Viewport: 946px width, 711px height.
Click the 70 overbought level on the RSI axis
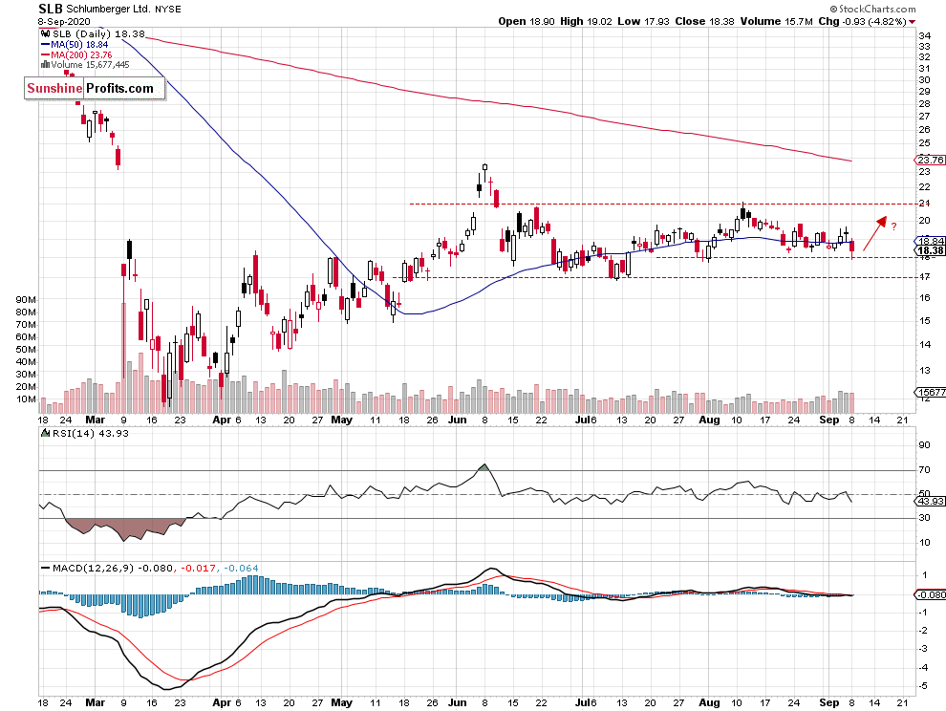[924, 469]
